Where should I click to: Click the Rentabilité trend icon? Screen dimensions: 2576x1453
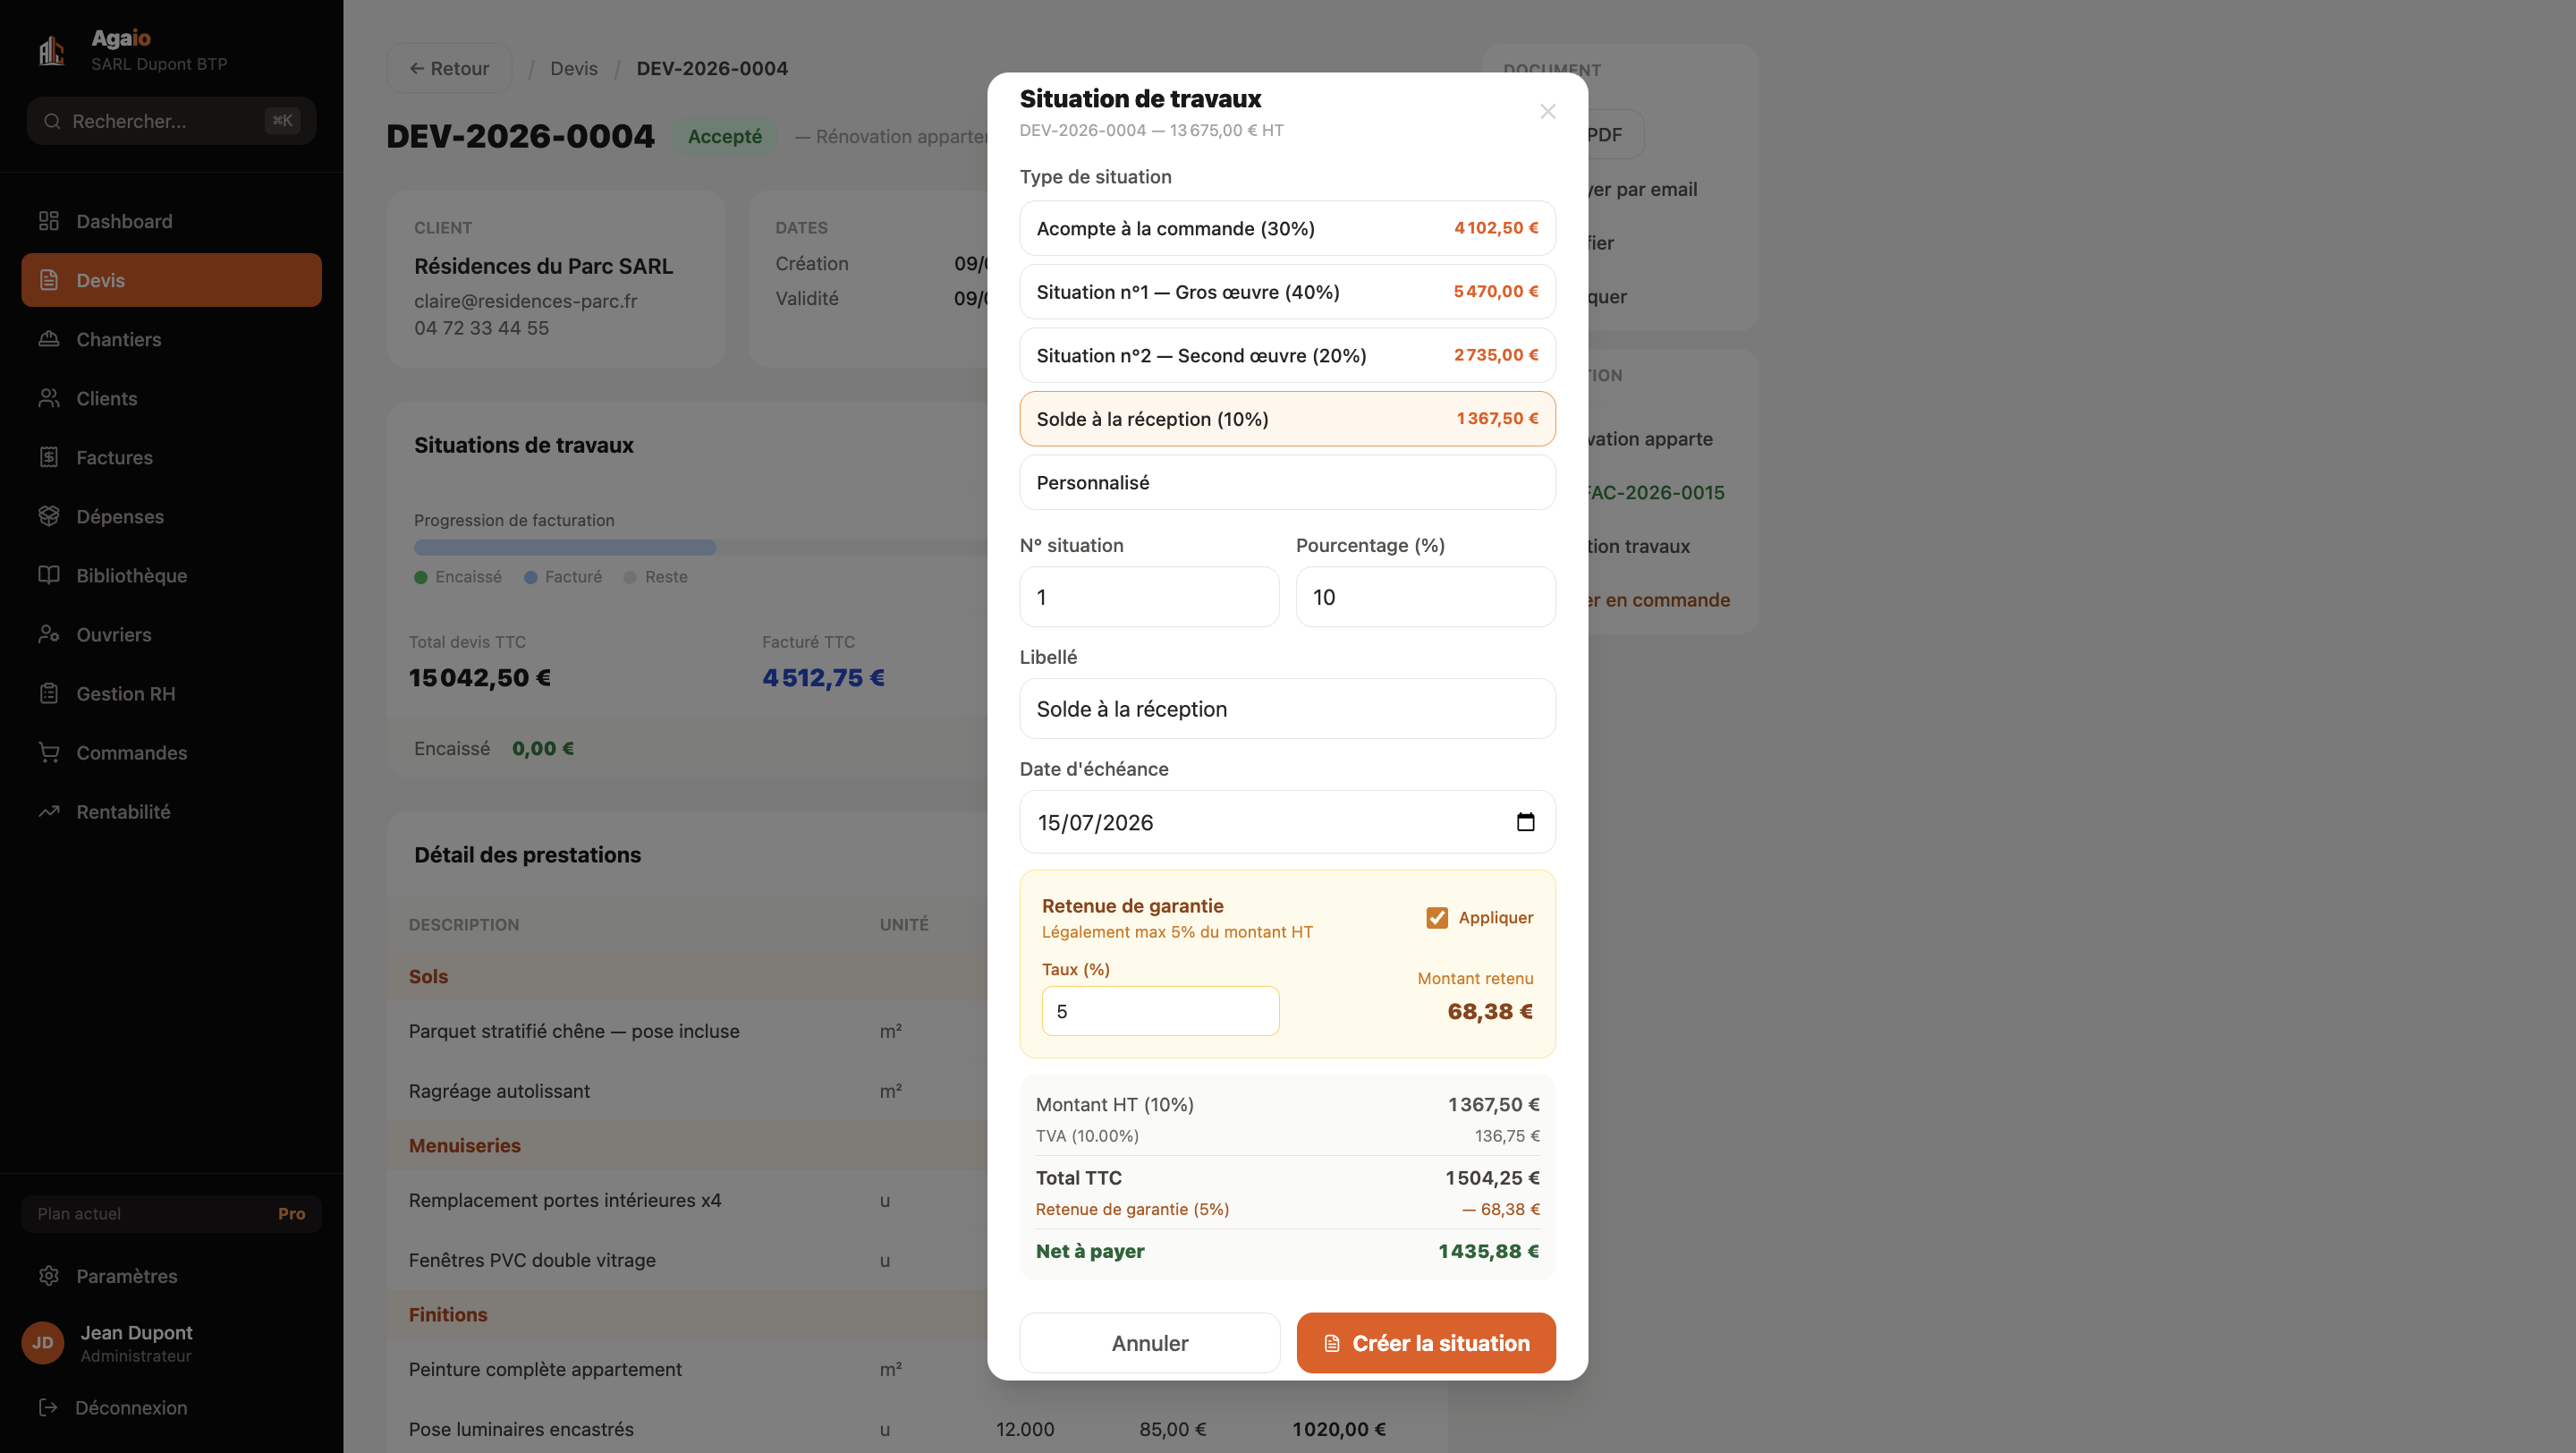pos(49,811)
